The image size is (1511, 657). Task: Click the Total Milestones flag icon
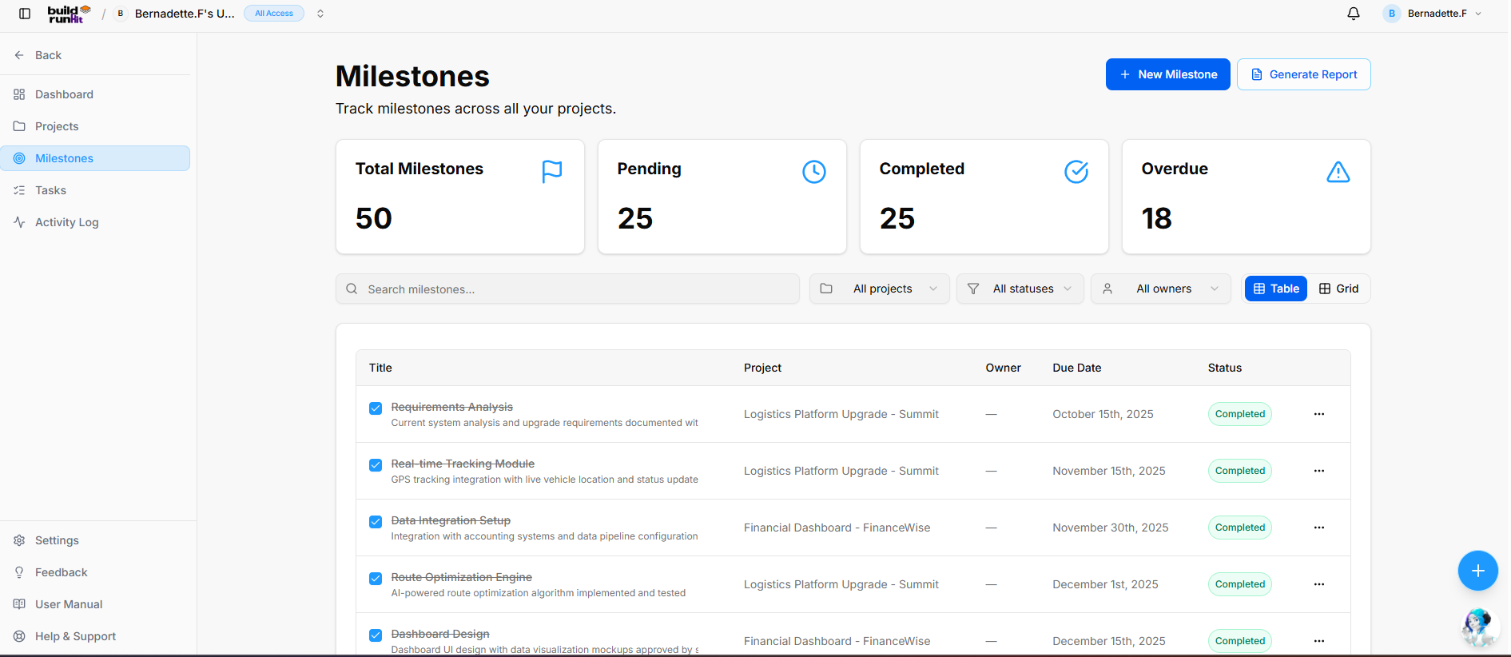(x=552, y=172)
